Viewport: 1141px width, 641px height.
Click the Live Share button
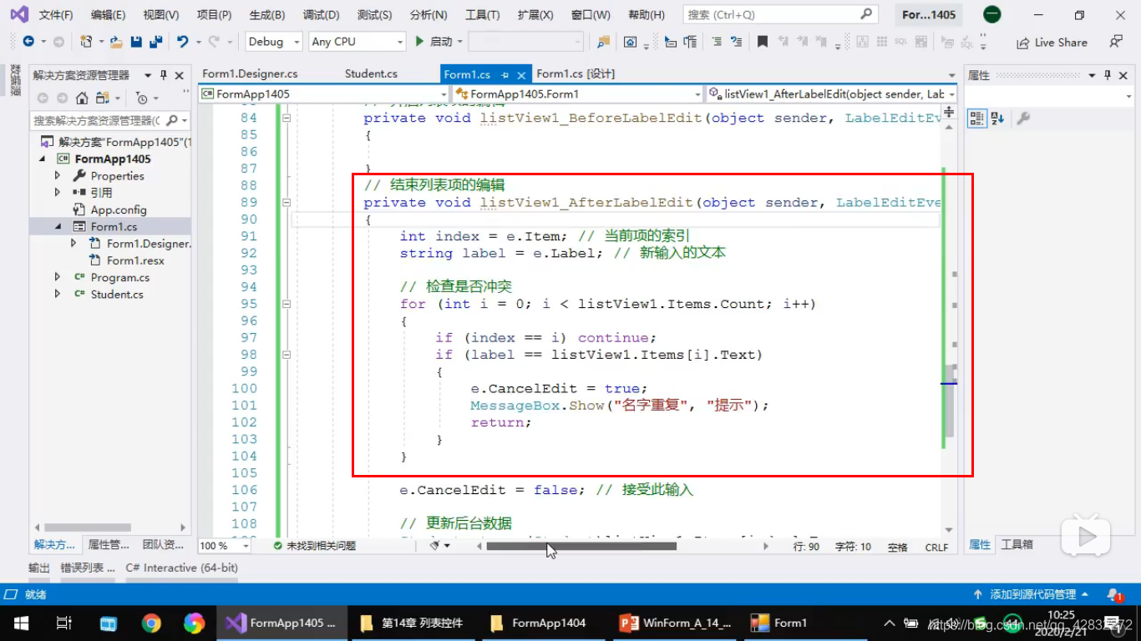coord(1052,43)
